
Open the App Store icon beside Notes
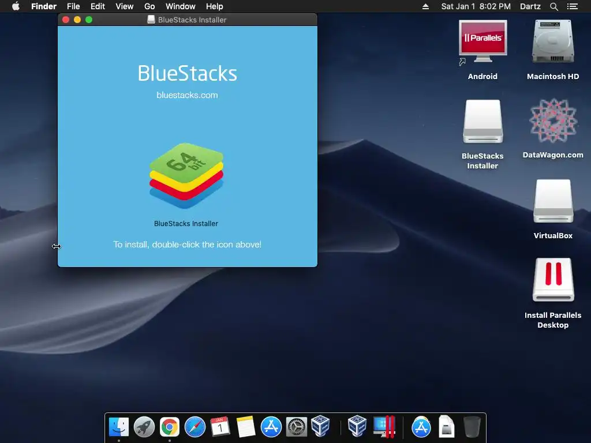click(271, 427)
